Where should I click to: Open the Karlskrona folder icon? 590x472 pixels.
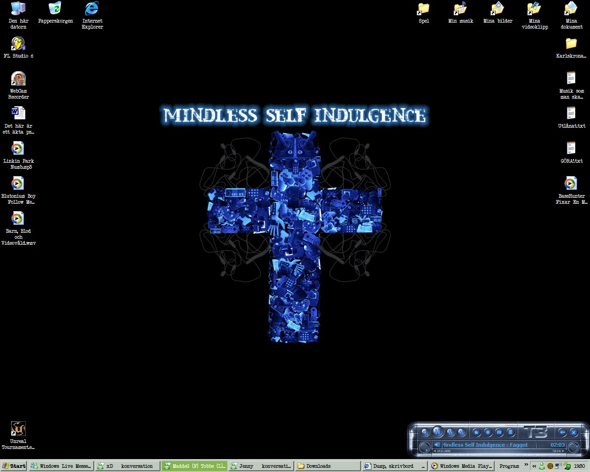(571, 44)
